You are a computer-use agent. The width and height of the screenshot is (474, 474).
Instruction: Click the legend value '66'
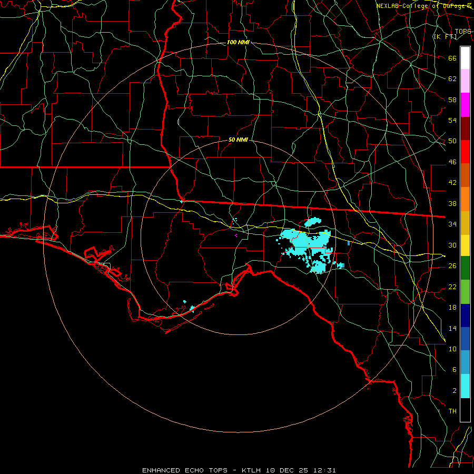(x=452, y=58)
